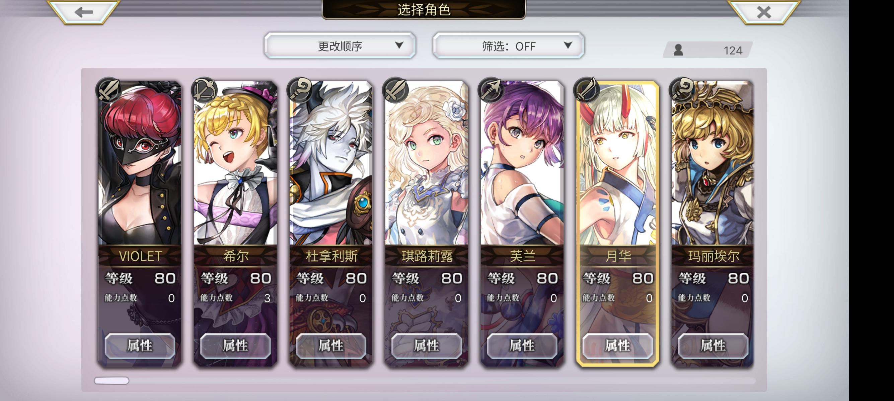
Task: View 希尔's 属性 details
Action: pyautogui.click(x=235, y=346)
